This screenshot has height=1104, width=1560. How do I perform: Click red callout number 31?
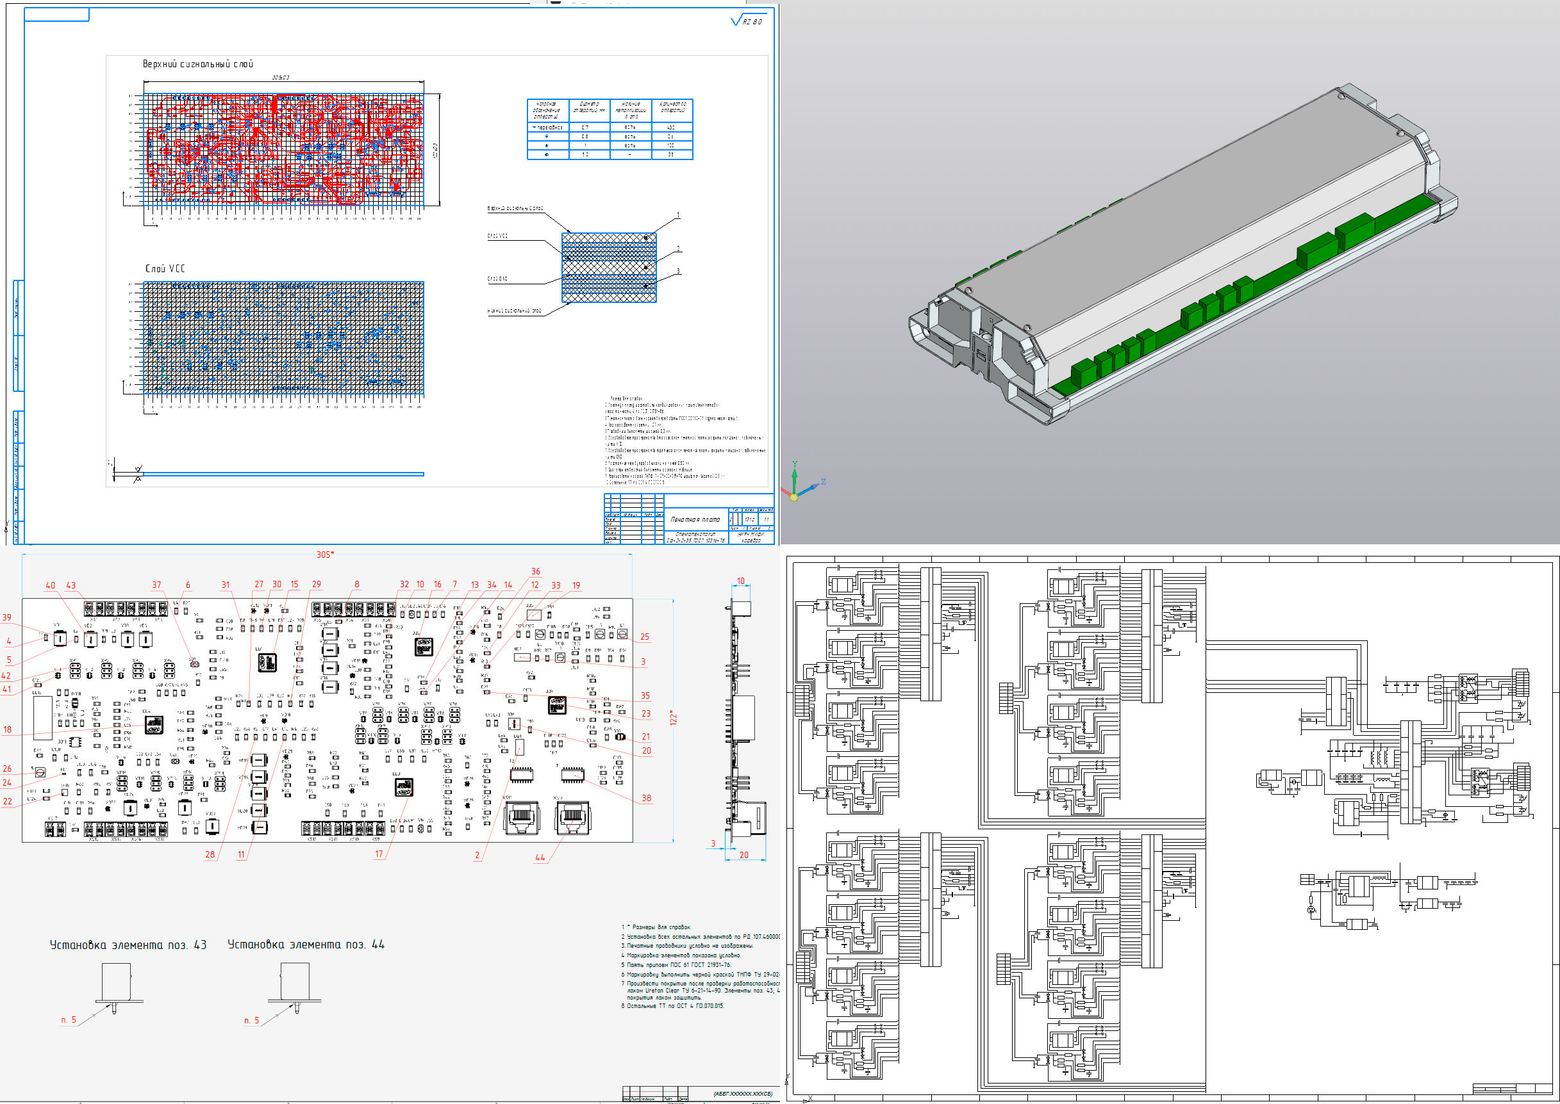coord(225,585)
